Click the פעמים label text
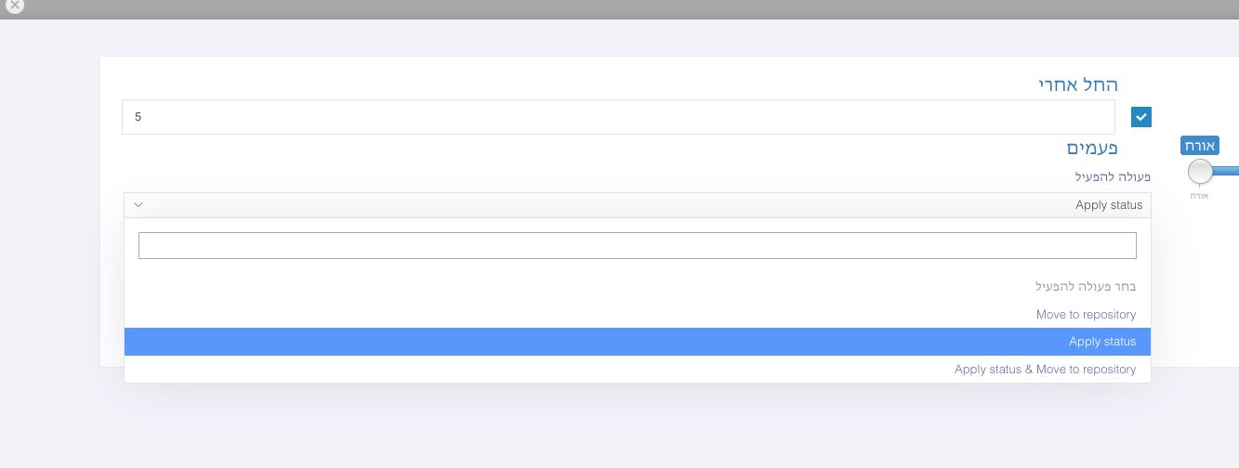 [1091, 148]
